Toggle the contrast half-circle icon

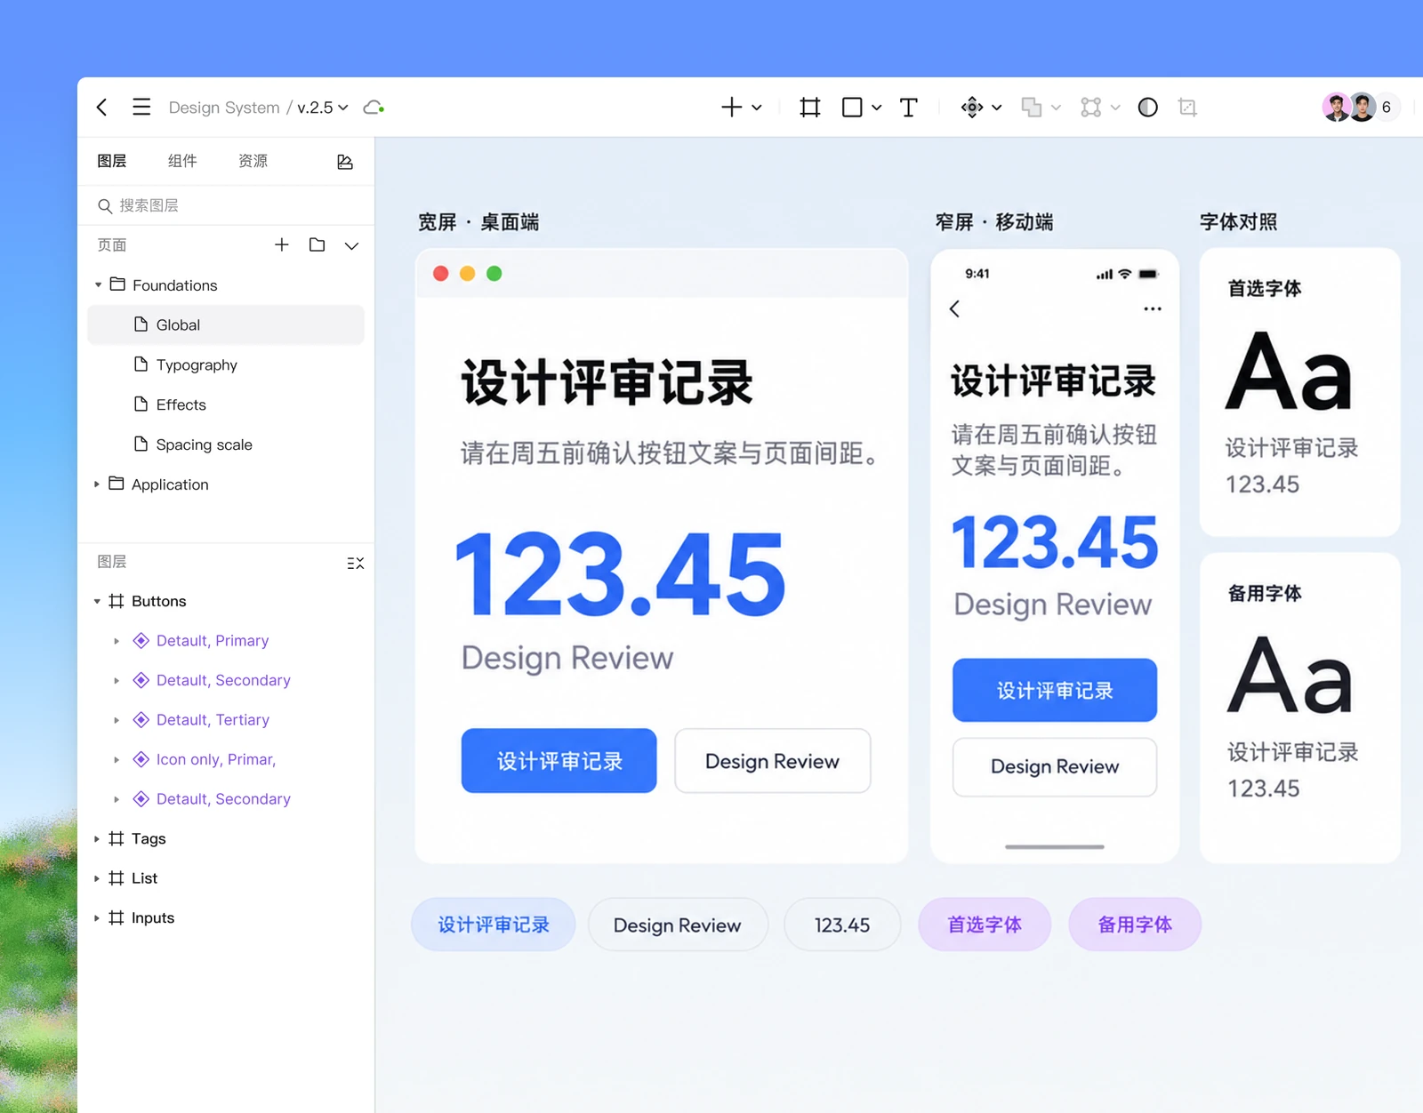pyautogui.click(x=1148, y=108)
